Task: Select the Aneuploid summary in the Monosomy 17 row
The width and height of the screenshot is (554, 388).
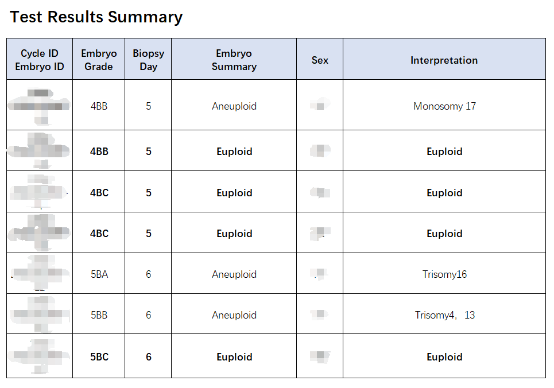Action: (234, 106)
